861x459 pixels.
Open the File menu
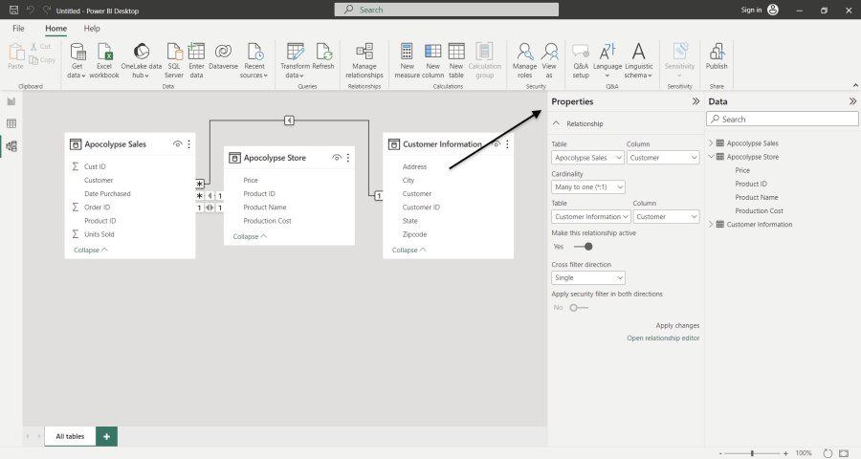click(x=19, y=28)
